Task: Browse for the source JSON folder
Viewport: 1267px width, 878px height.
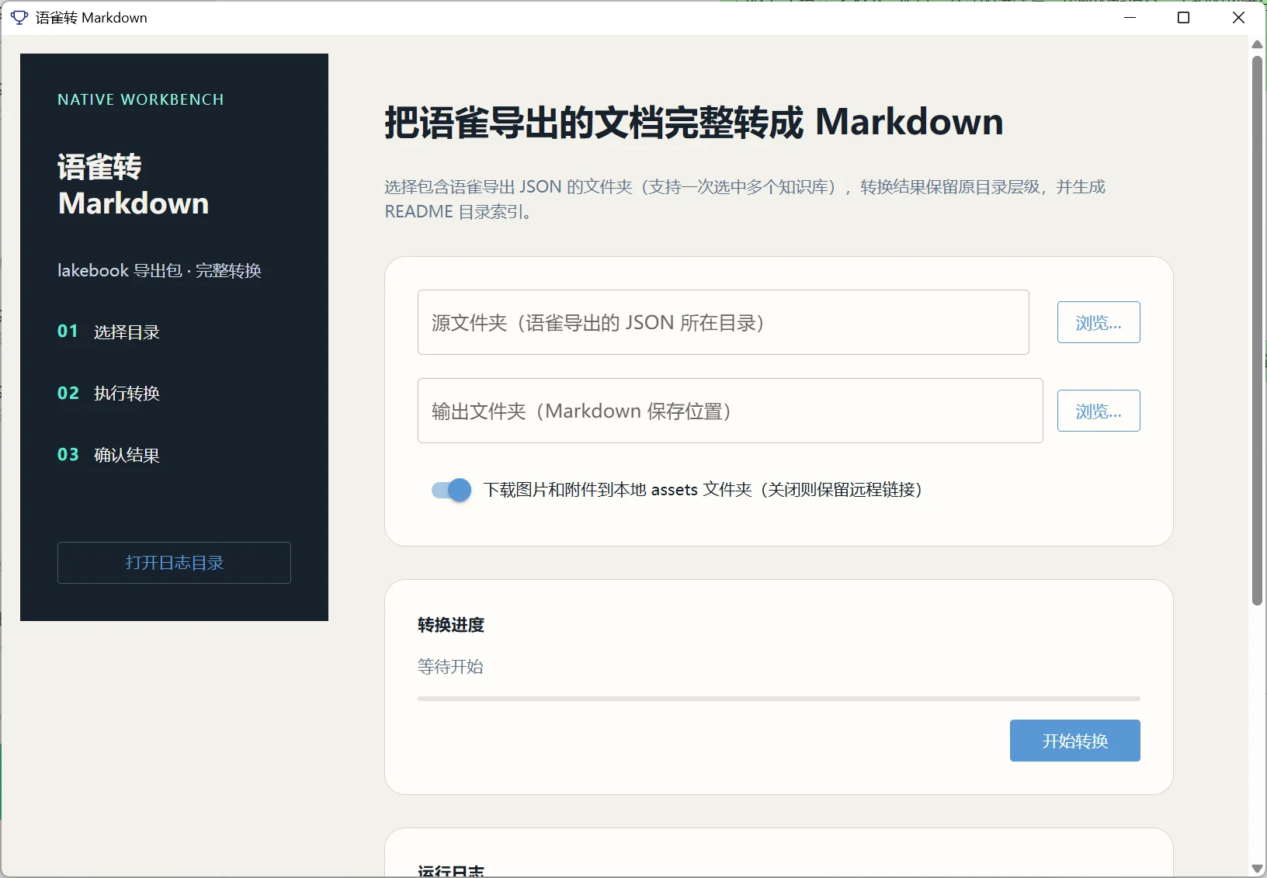Action: 1099,322
